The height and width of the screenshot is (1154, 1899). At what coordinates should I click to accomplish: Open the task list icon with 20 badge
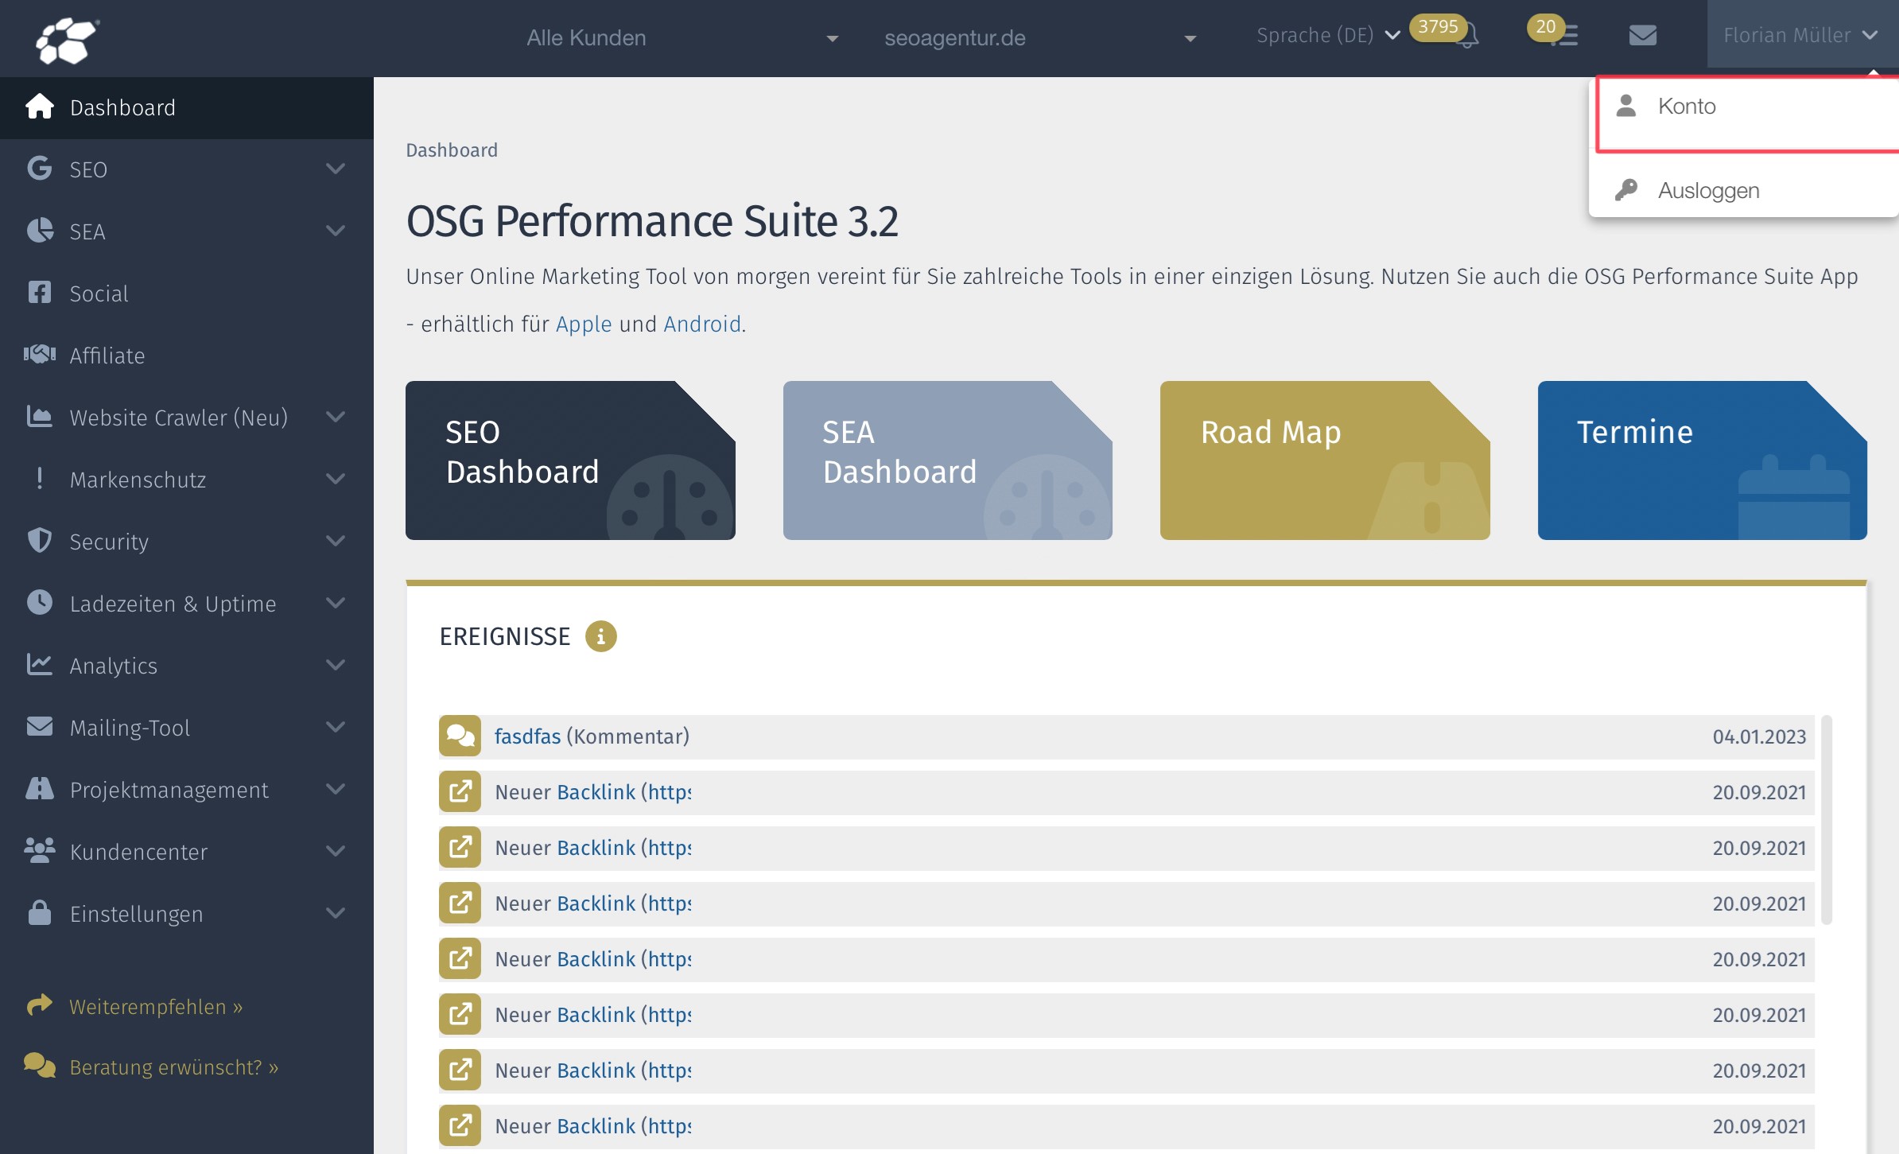(1566, 36)
